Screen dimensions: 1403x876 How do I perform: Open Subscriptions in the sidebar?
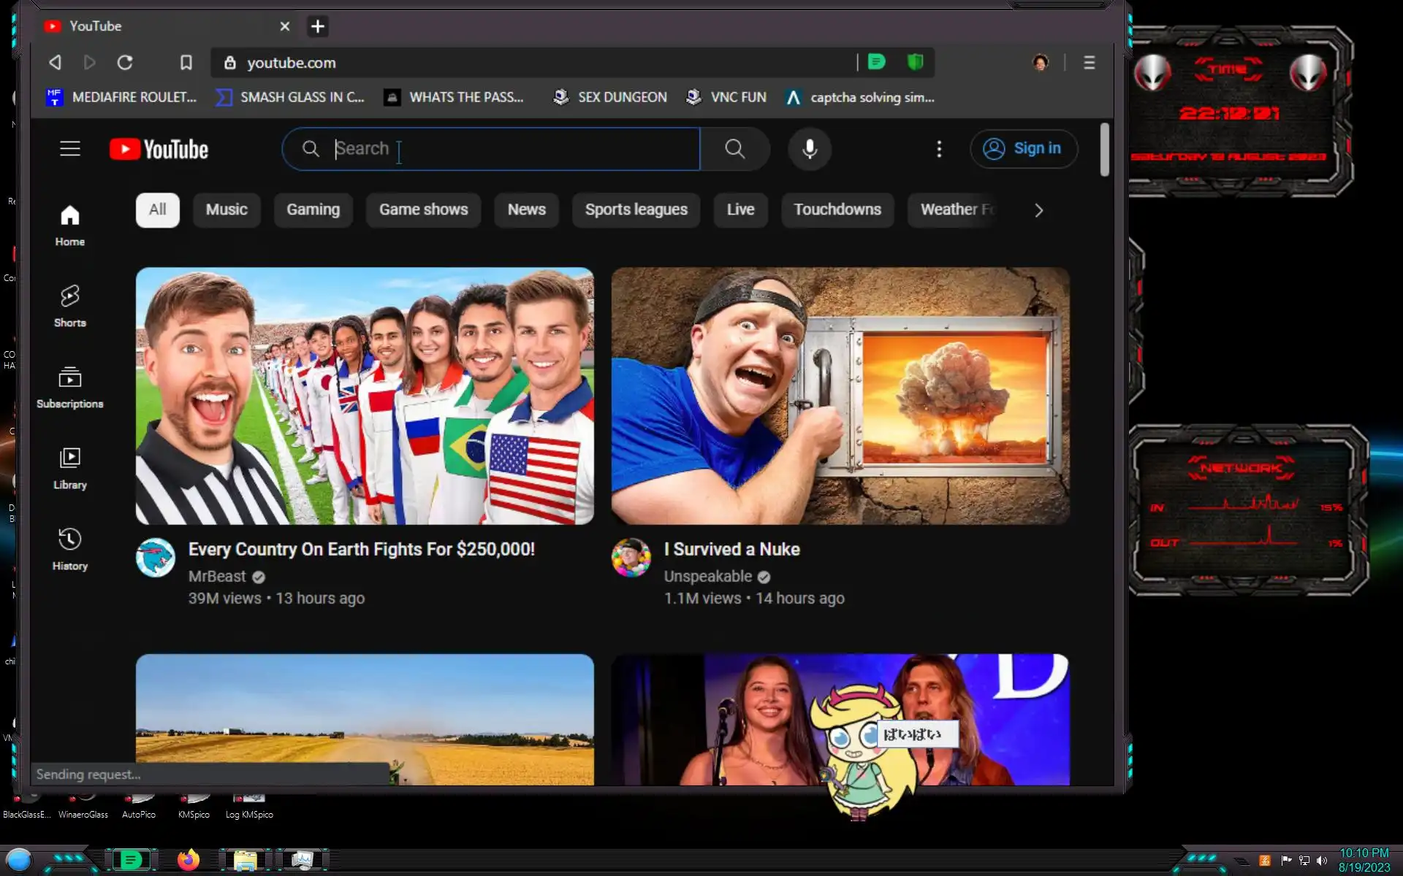(70, 386)
